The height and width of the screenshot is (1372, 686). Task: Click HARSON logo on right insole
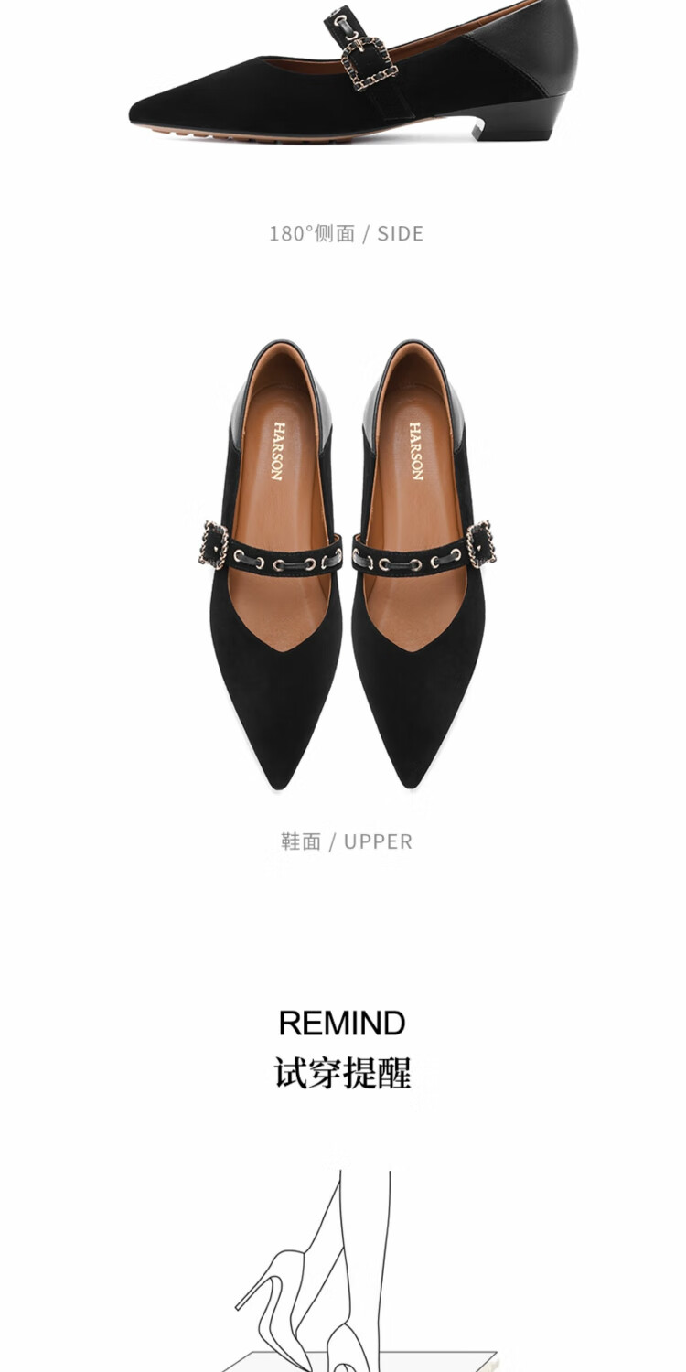click(x=416, y=451)
